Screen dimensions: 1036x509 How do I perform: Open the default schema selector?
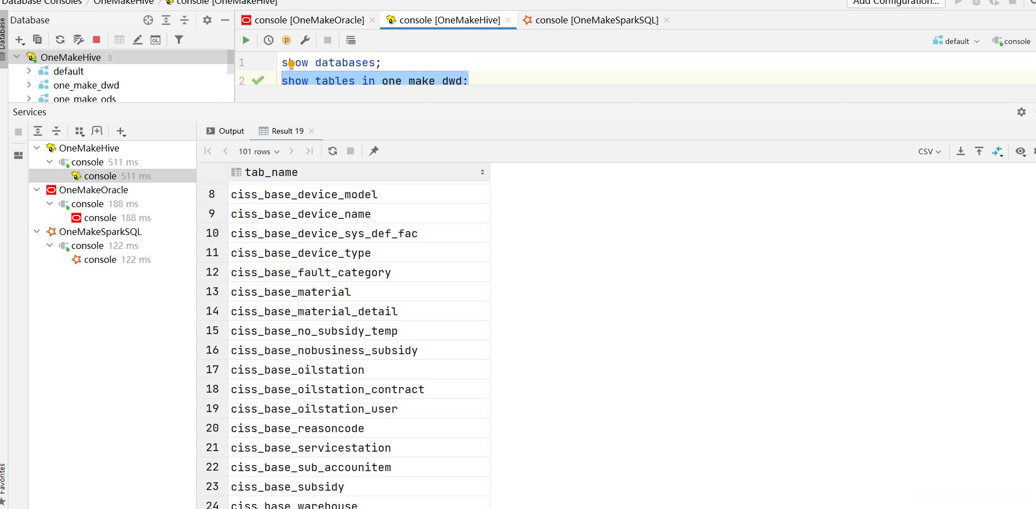956,41
